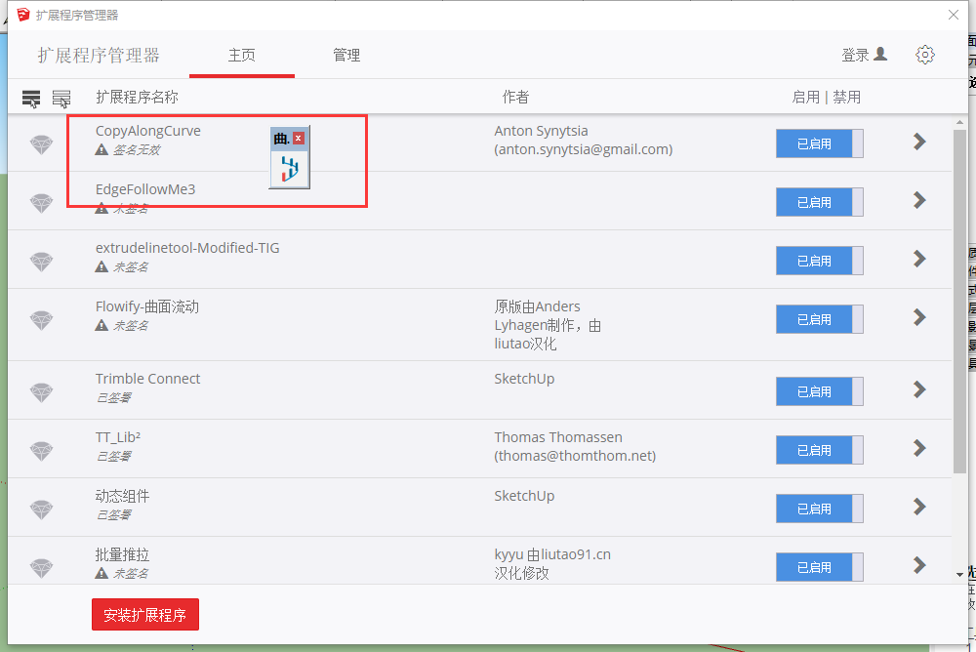This screenshot has width=976, height=652.
Task: Click the ruby icon beside 动态组件
Action: (41, 509)
